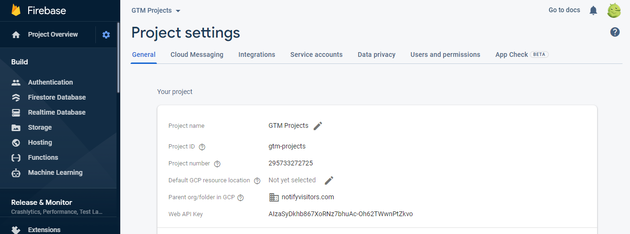This screenshot has width=630, height=234.
Task: Click the Project Overview home icon
Action: tap(16, 35)
